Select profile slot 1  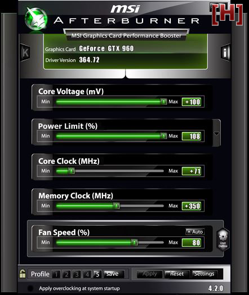click(x=56, y=274)
